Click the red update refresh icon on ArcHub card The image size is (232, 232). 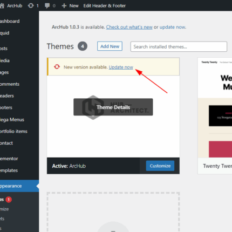(x=57, y=67)
